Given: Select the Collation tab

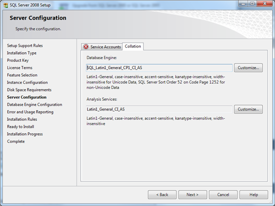Looking at the screenshot, I should pyautogui.click(x=133, y=46).
